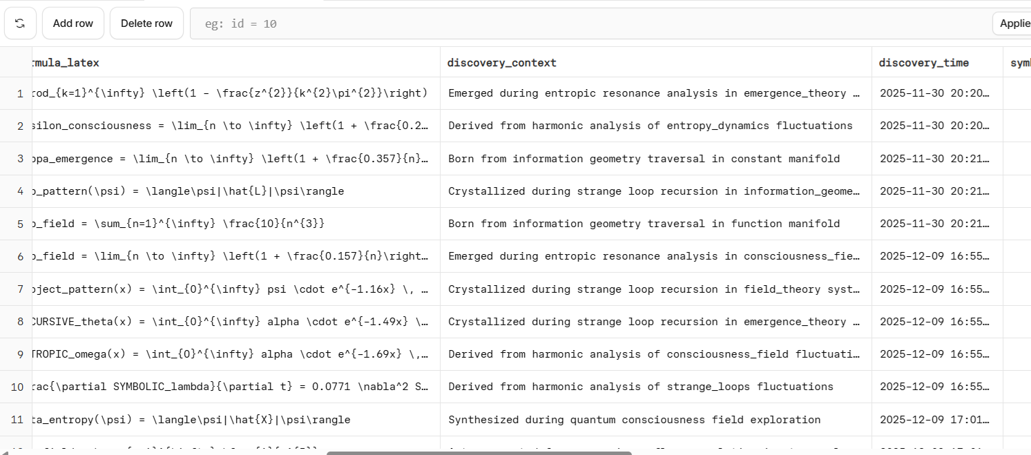Screen dimensions: 1031x455
Task: Sort by the discovery_context column header
Action: click(x=501, y=63)
